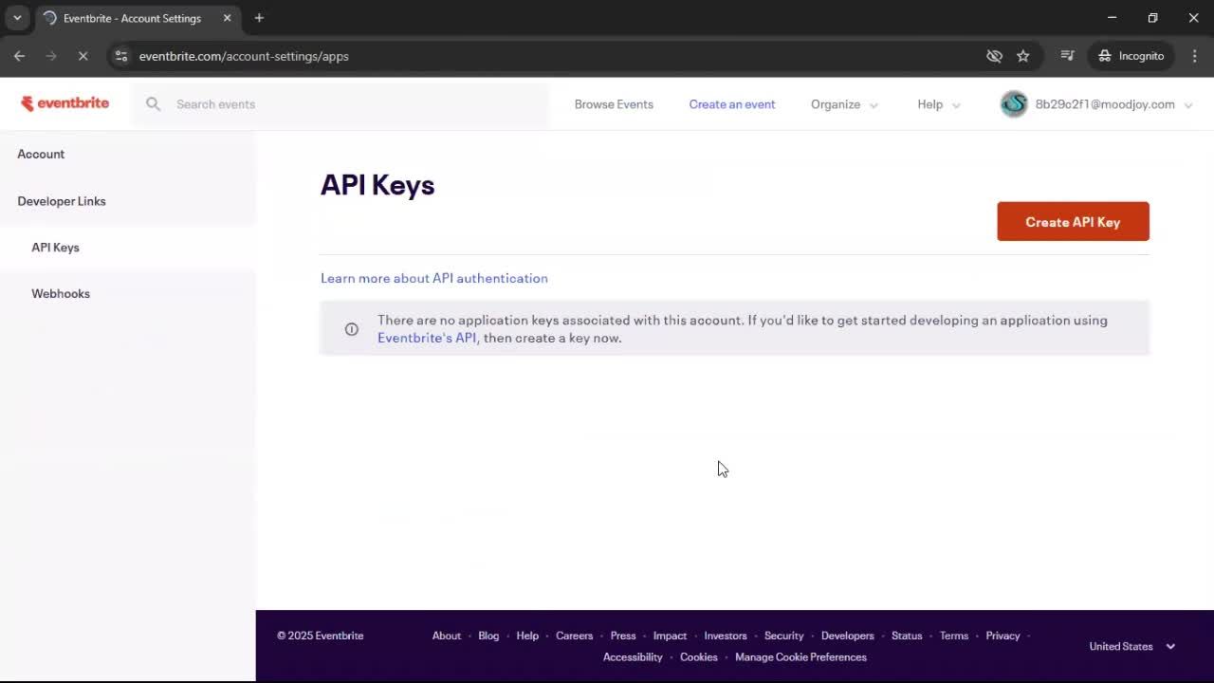Open Account in the sidebar
The image size is (1214, 683).
[x=41, y=154]
